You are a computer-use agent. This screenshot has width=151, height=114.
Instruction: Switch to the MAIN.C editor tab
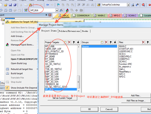pyautogui.click(x=100, y=15)
